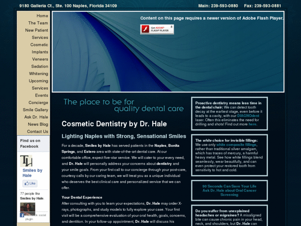Click the address 9180 Galleria Ct. text
This screenshot has height=226, width=301.
[68, 6]
